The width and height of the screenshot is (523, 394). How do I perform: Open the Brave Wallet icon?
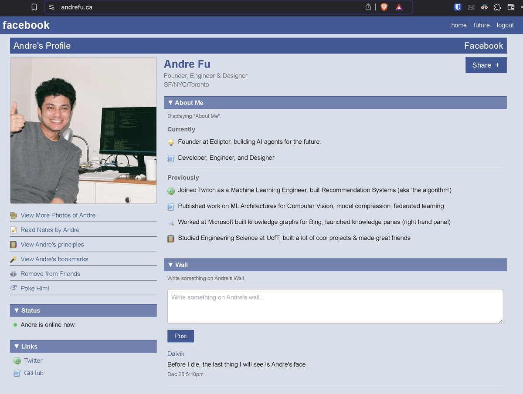pyautogui.click(x=511, y=7)
